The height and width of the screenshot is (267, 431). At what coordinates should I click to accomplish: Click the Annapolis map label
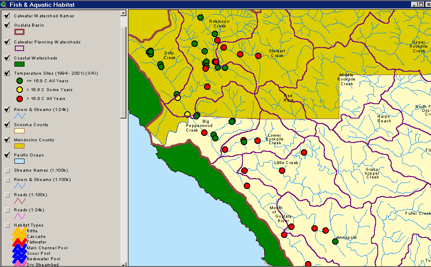tap(346, 237)
